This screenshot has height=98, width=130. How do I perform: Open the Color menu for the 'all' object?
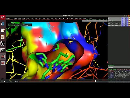(x=129, y=18)
